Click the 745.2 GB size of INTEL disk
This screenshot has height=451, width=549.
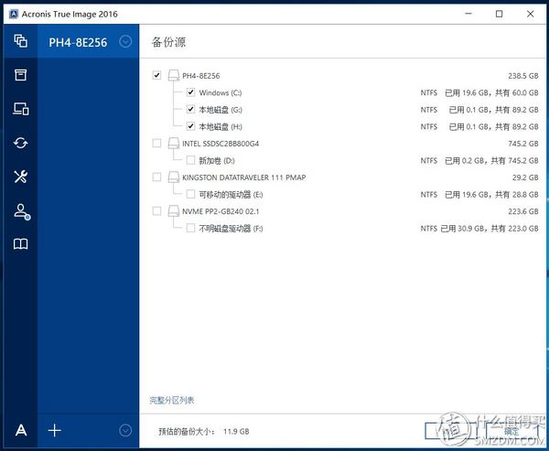(x=523, y=144)
